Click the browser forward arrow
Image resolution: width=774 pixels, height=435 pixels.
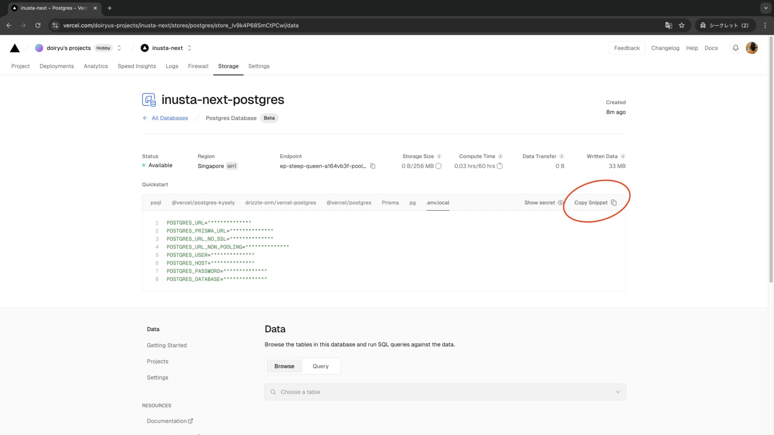pos(23,25)
